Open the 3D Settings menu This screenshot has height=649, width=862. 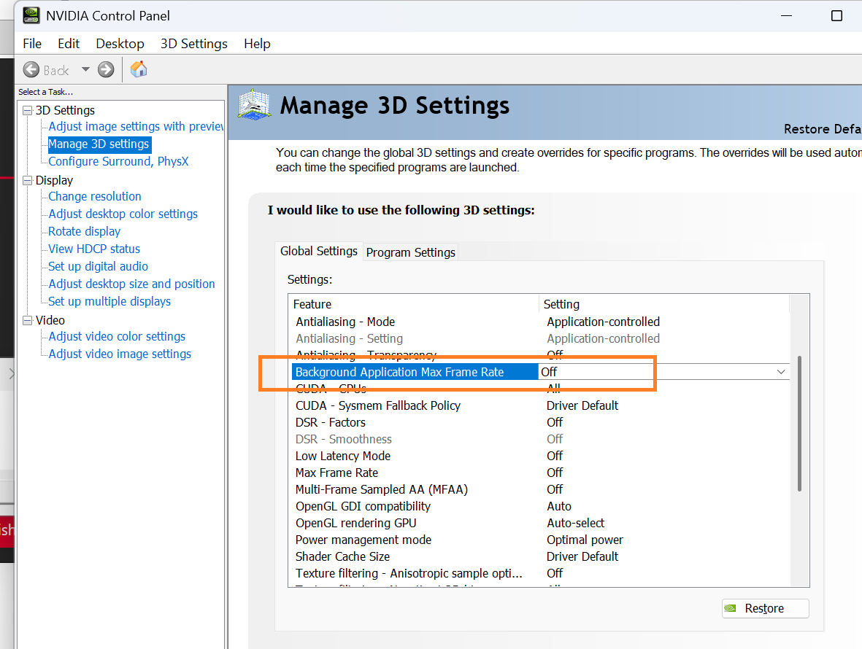tap(193, 44)
